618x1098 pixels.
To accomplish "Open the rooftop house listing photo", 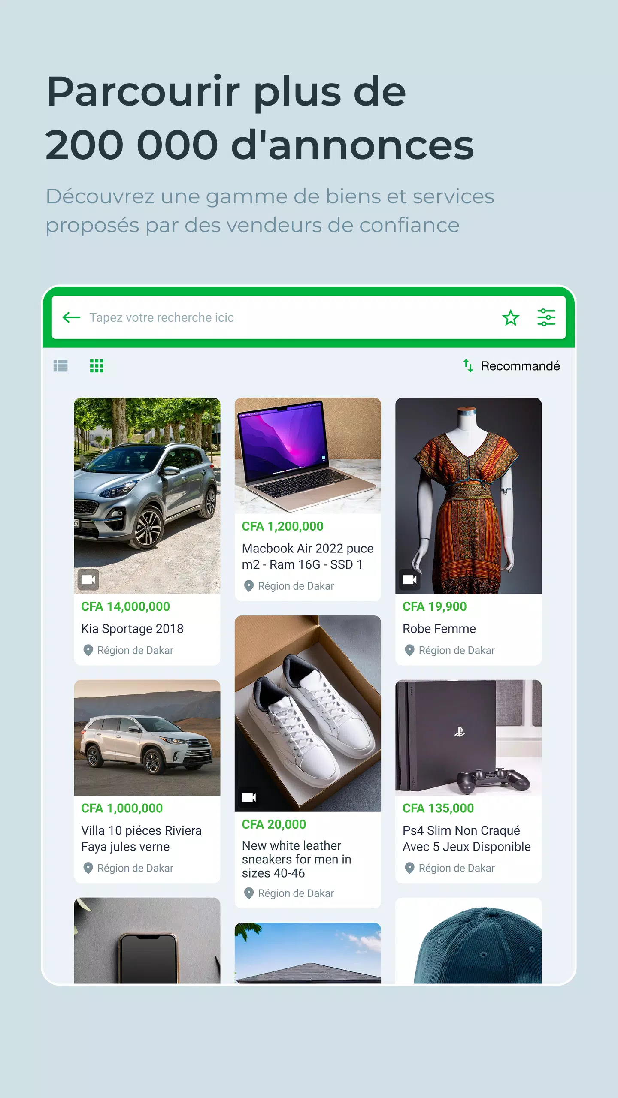I will (308, 953).
